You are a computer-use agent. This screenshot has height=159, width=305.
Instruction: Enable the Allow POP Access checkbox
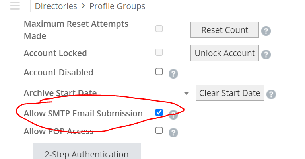coord(159,130)
